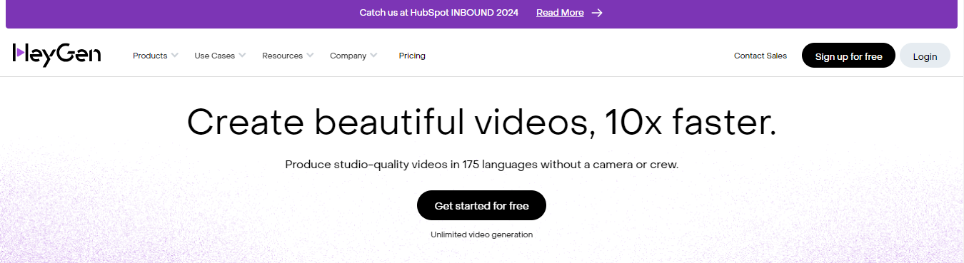The height and width of the screenshot is (263, 964).
Task: Click the 'Produce studio-quality videos' subtitle
Action: coord(481,165)
